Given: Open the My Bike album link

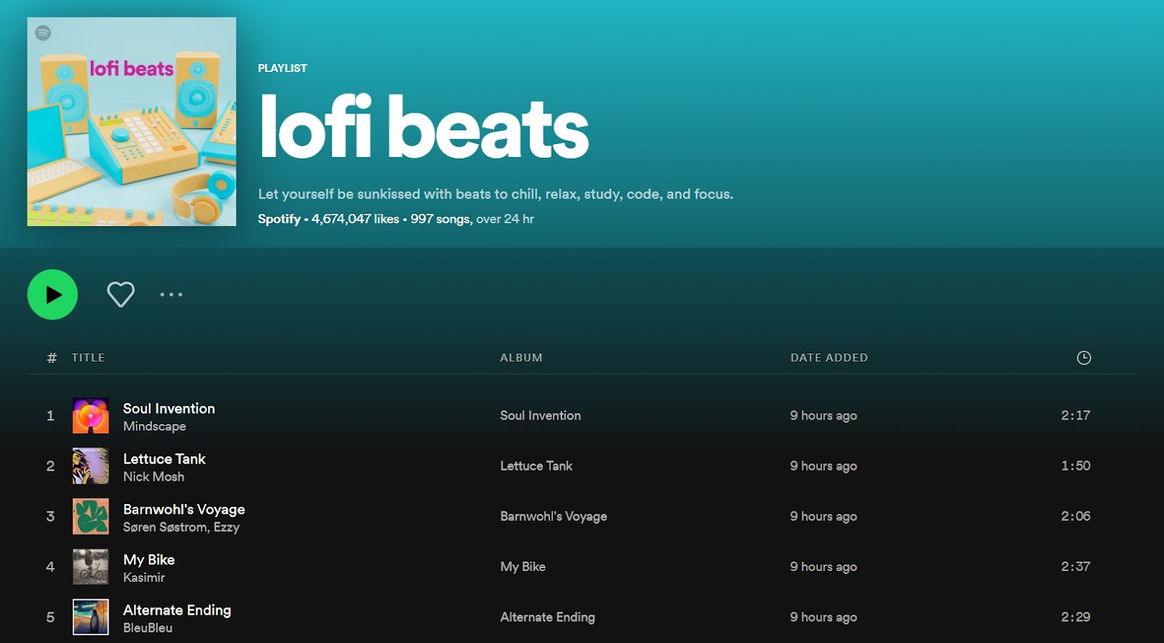Looking at the screenshot, I should [x=523, y=567].
